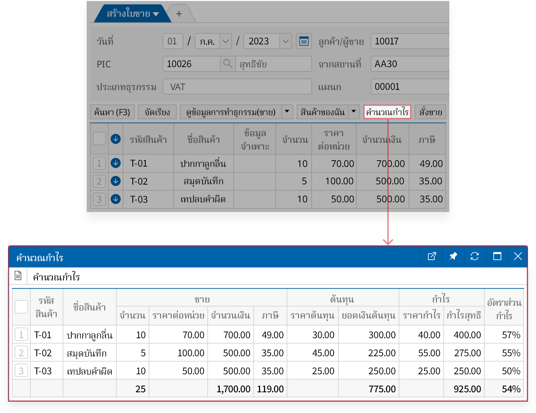This screenshot has height=413, width=536.
Task: Refresh the คำนวณกำไร panel
Action: pos(475,256)
